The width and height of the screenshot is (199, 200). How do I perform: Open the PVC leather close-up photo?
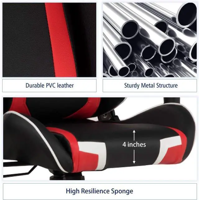(49, 40)
